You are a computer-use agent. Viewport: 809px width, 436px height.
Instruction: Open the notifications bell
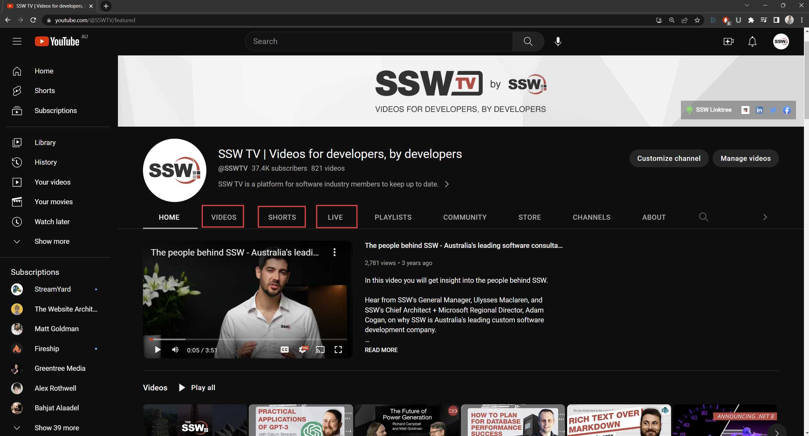coord(752,41)
